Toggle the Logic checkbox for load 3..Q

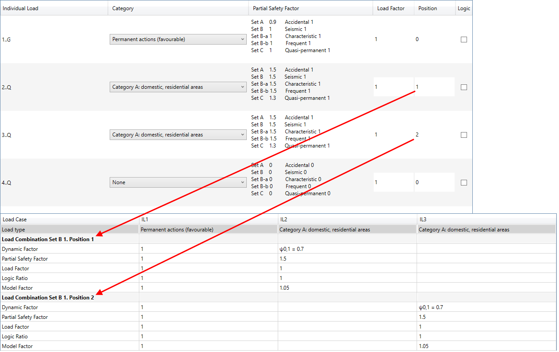[463, 135]
